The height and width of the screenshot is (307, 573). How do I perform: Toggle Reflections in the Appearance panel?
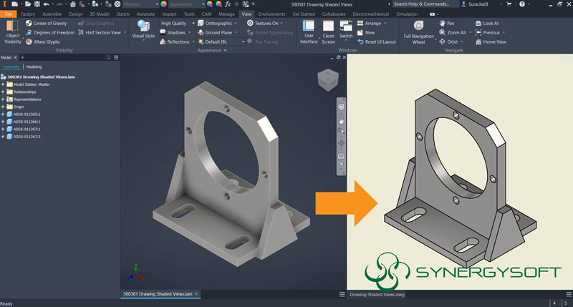[x=175, y=42]
